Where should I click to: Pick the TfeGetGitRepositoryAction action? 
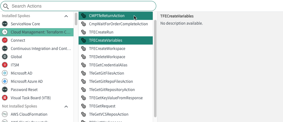click(x=115, y=90)
